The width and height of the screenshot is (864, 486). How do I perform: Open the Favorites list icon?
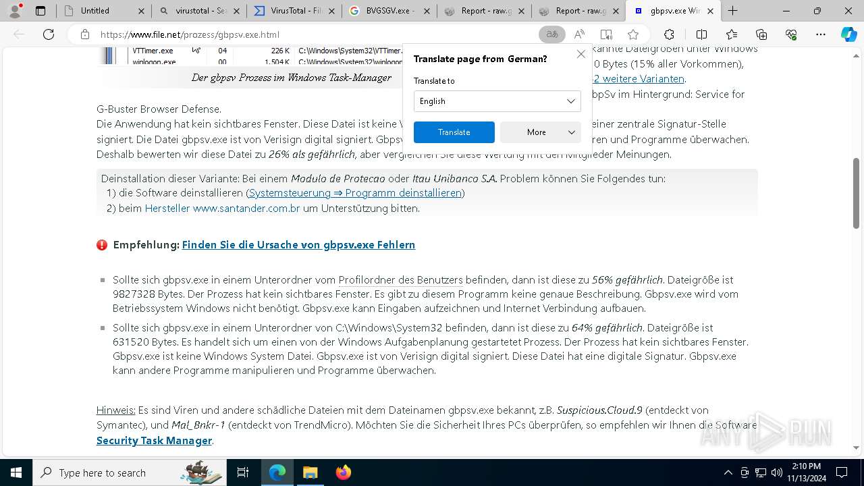click(732, 34)
